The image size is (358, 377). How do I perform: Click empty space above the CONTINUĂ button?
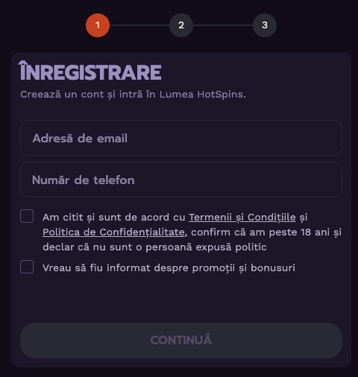coord(181,298)
